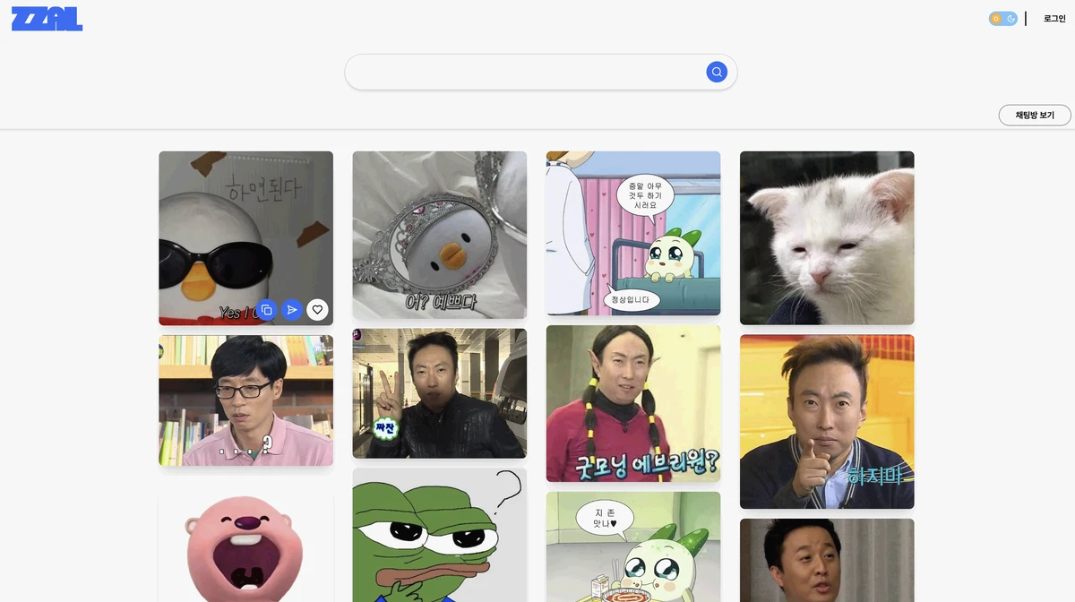Open the 지존 맛나 radish eating ramen thumbnail
This screenshot has height=602, width=1075.
(633, 546)
